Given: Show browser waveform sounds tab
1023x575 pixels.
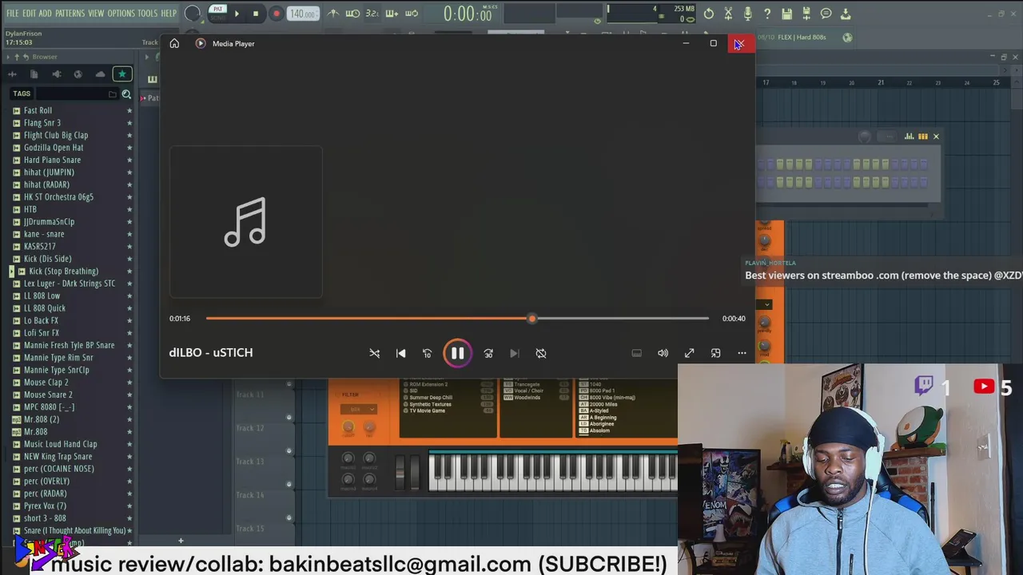Looking at the screenshot, I should point(12,73).
